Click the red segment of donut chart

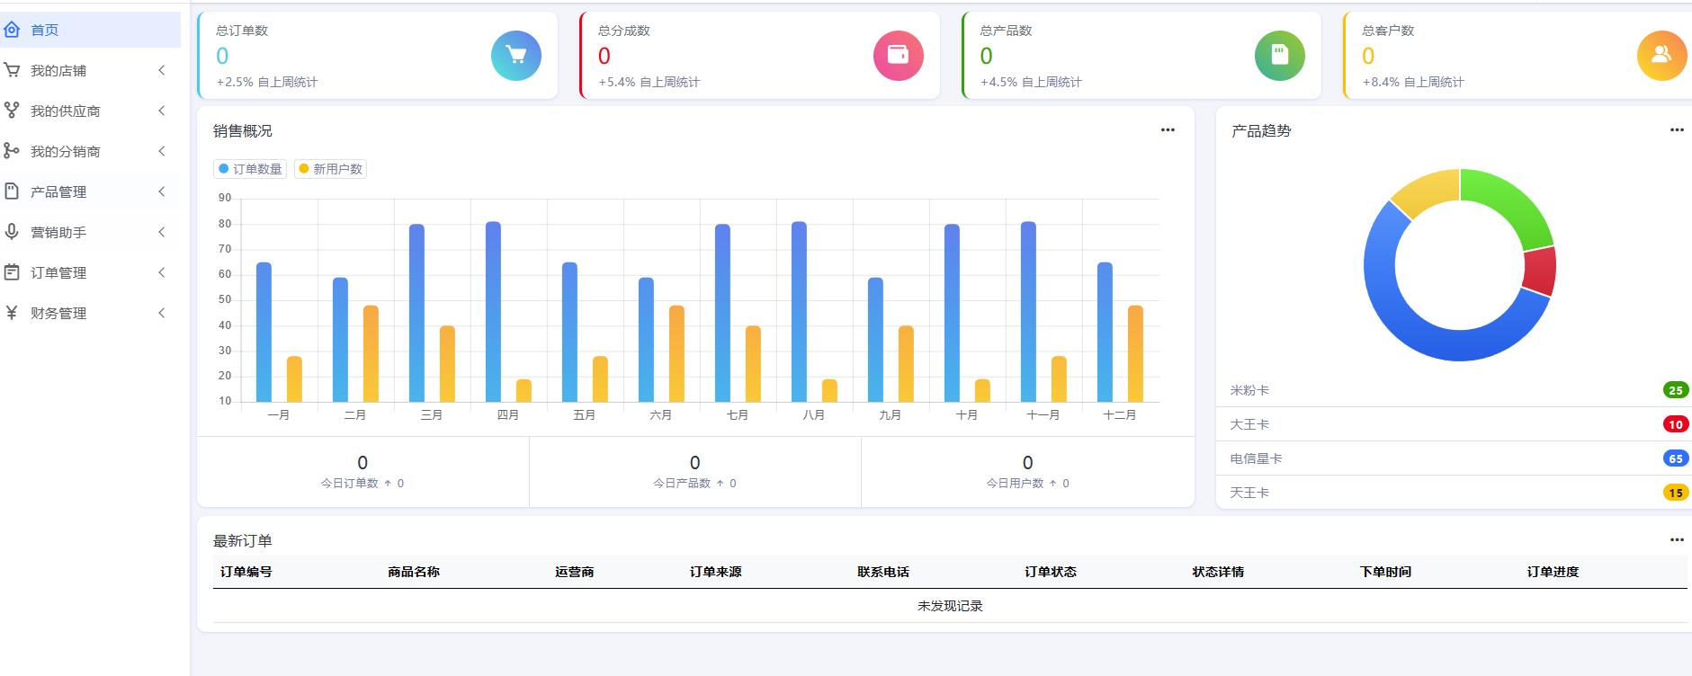1539,271
